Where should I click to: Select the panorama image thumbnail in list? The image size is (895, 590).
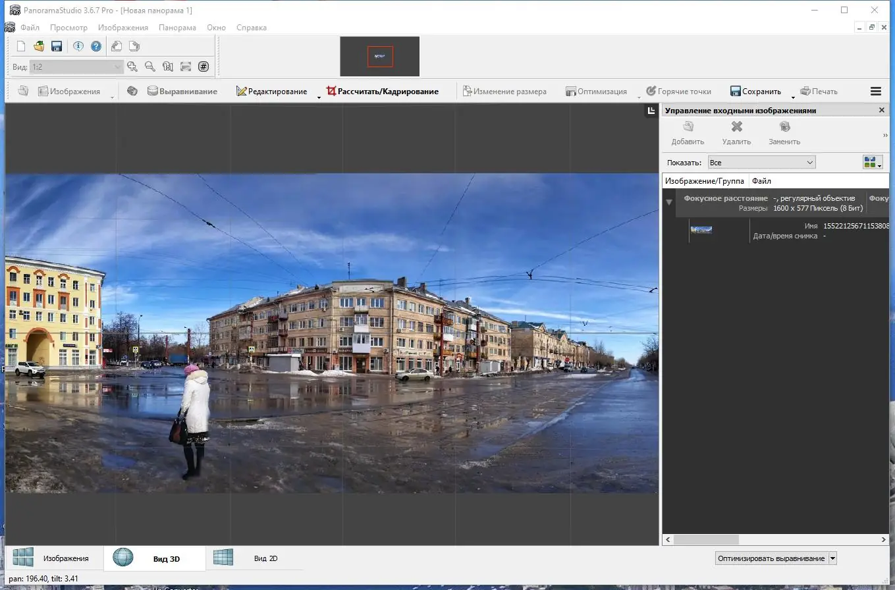(701, 230)
